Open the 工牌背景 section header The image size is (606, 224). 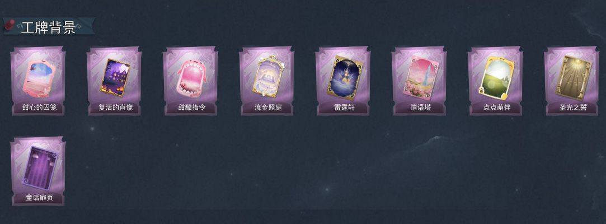48,27
